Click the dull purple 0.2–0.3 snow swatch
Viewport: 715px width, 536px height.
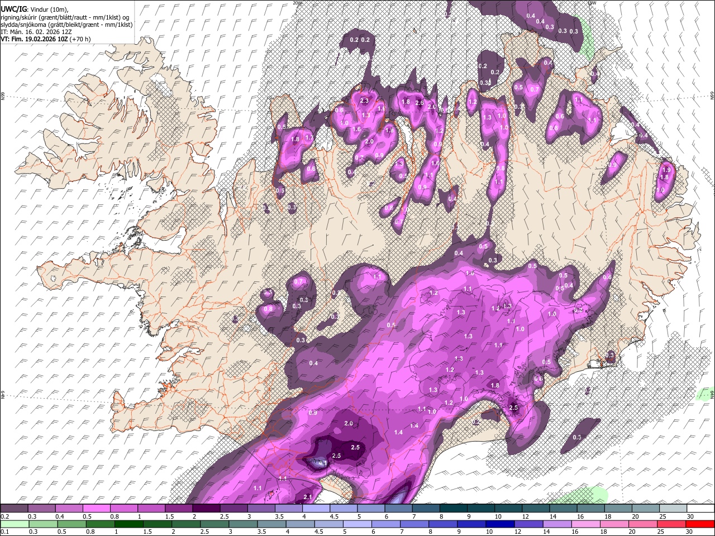(15, 509)
